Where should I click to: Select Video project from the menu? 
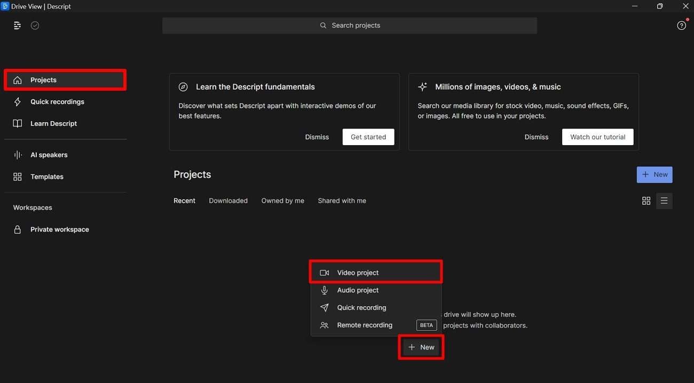click(x=376, y=273)
